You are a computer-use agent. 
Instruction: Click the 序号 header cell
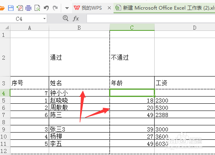point(30,83)
